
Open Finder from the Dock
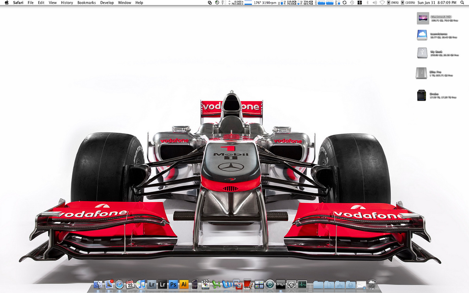click(98, 284)
